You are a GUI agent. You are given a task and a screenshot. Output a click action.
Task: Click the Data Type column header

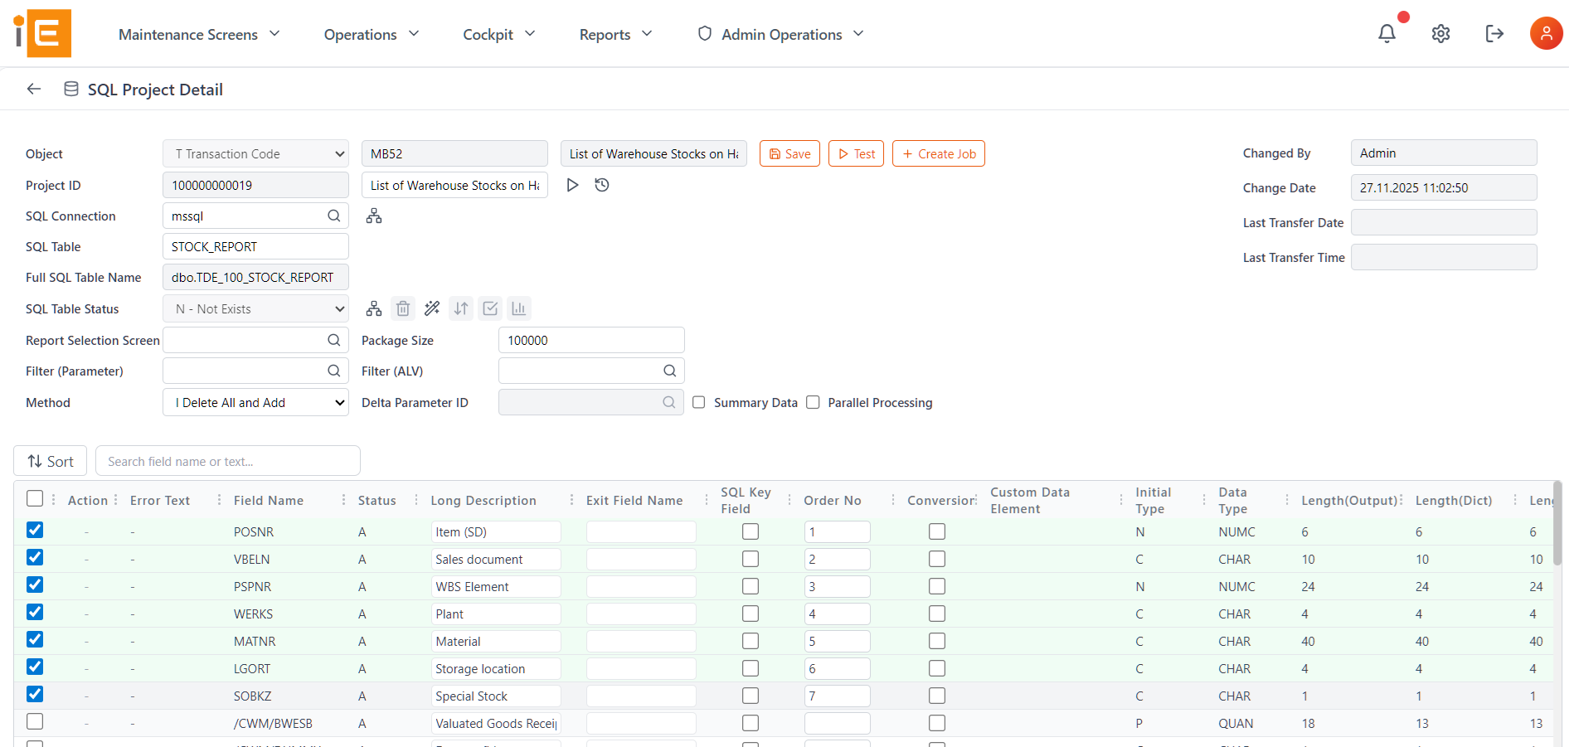click(x=1232, y=500)
